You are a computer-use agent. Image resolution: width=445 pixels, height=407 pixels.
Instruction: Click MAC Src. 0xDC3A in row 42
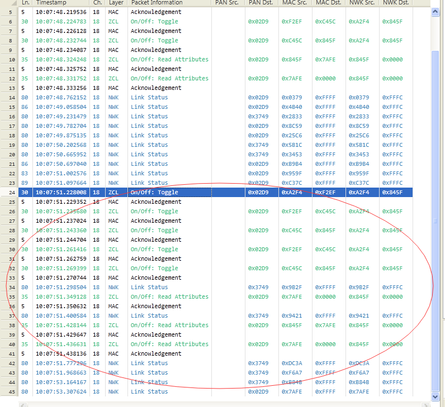click(292, 363)
